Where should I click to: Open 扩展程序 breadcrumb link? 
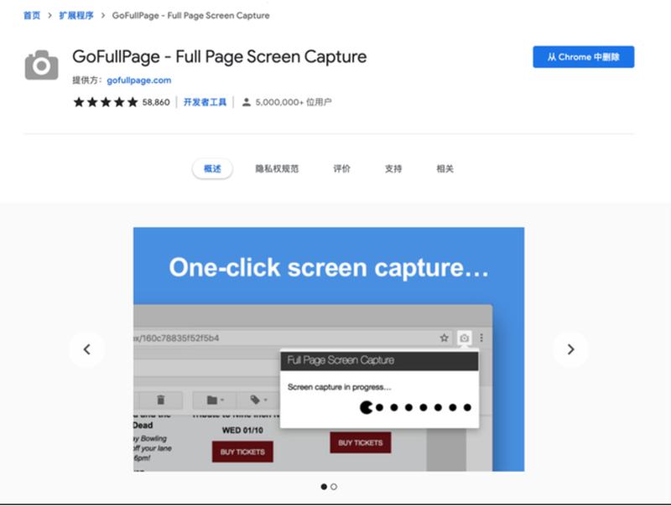pyautogui.click(x=76, y=16)
